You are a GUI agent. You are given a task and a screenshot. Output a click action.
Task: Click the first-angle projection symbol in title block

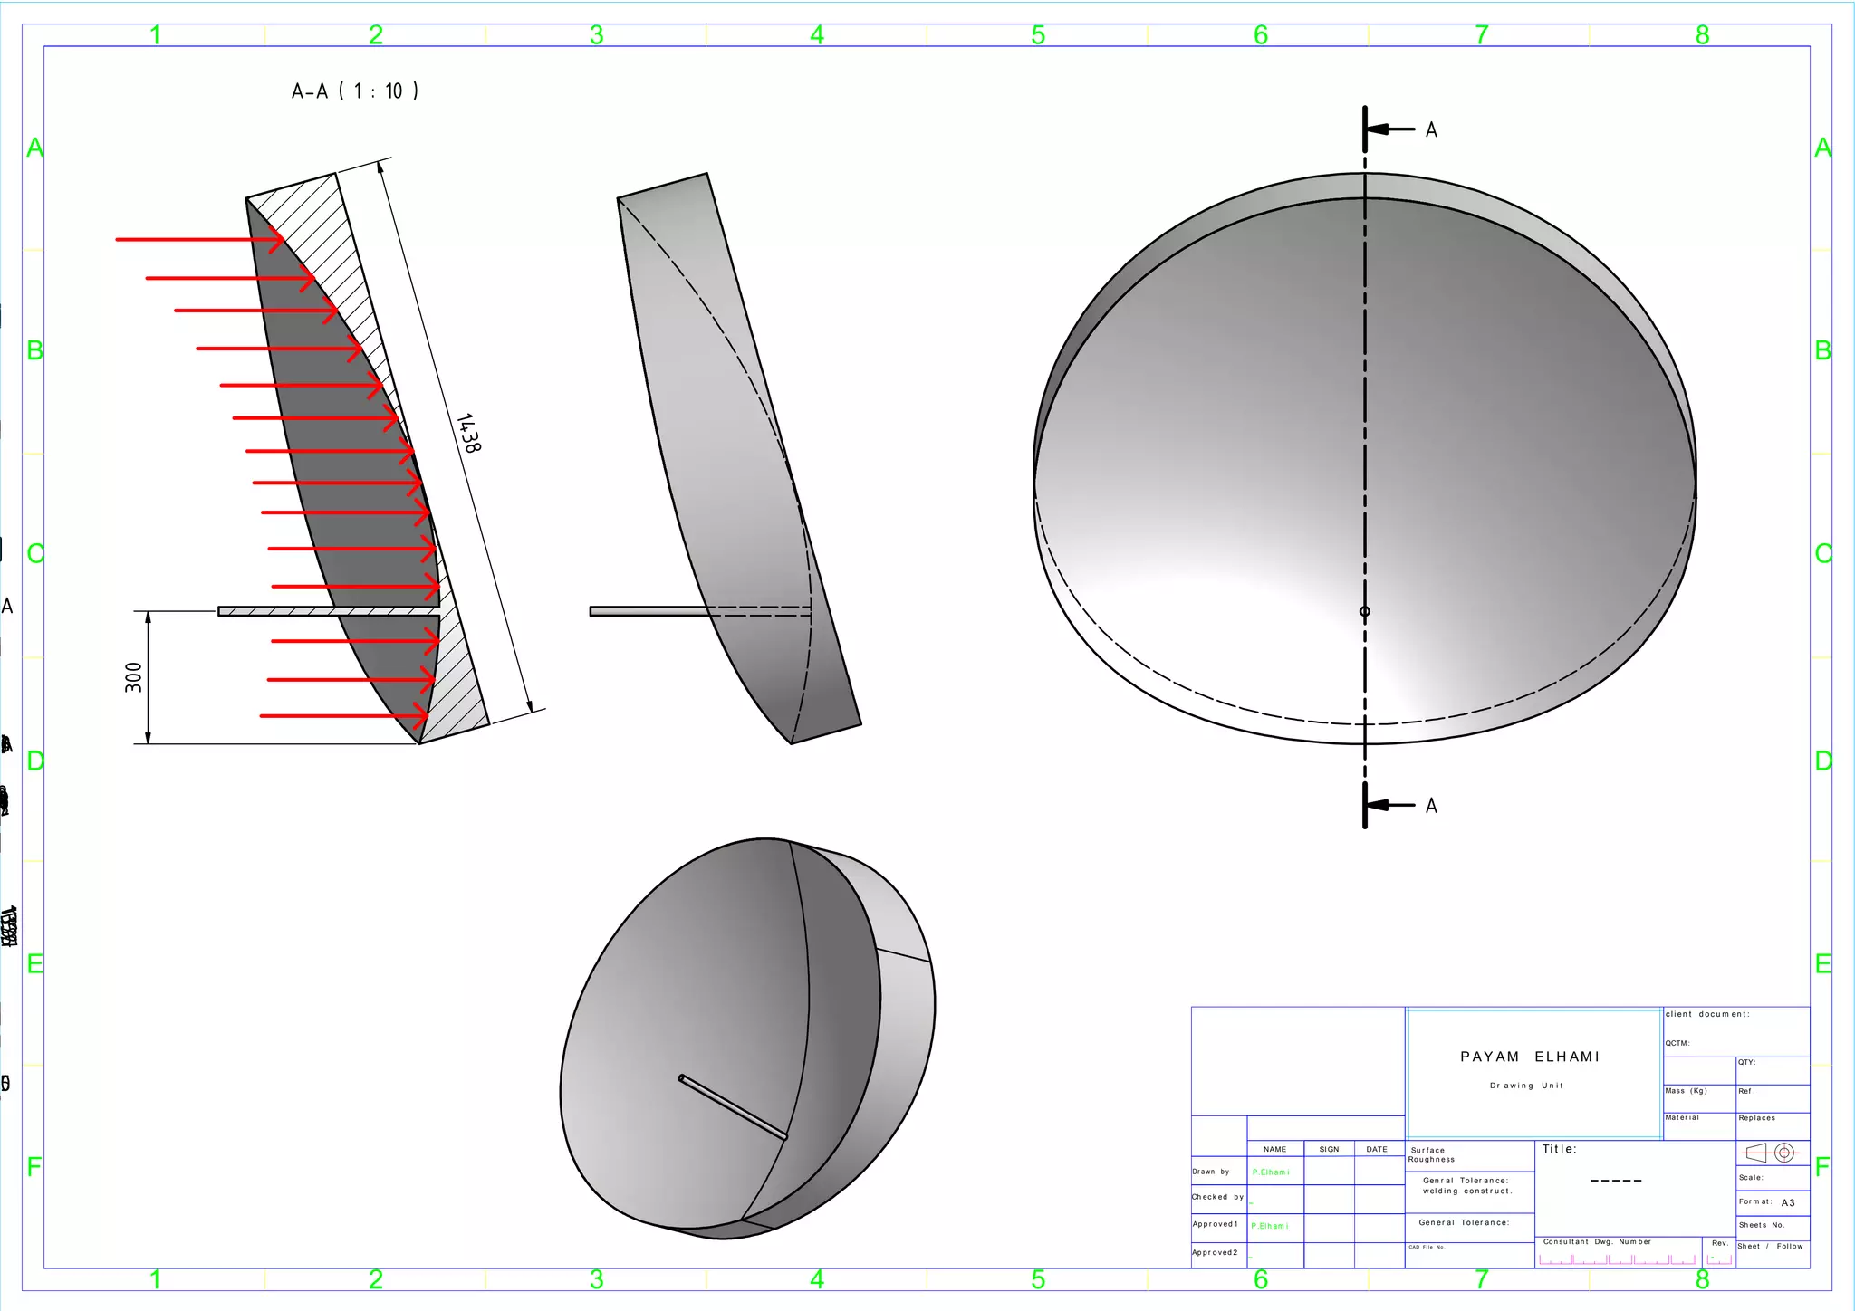pyautogui.click(x=1771, y=1153)
